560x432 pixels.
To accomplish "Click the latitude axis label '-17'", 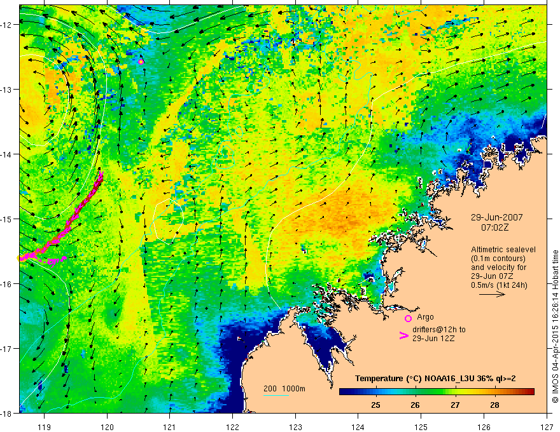I will (7, 349).
